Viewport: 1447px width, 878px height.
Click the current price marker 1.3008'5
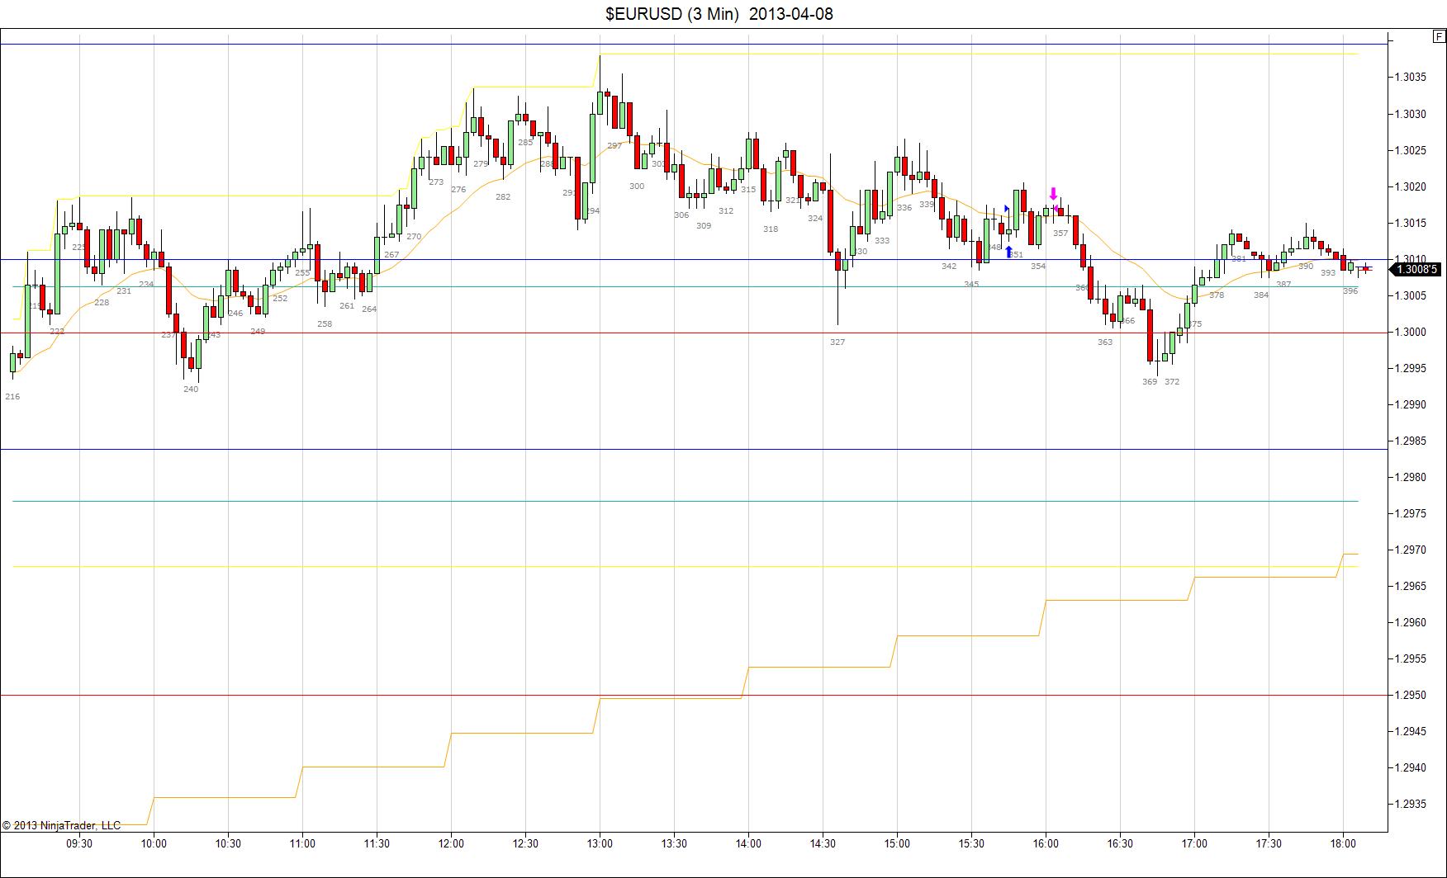click(x=1416, y=269)
